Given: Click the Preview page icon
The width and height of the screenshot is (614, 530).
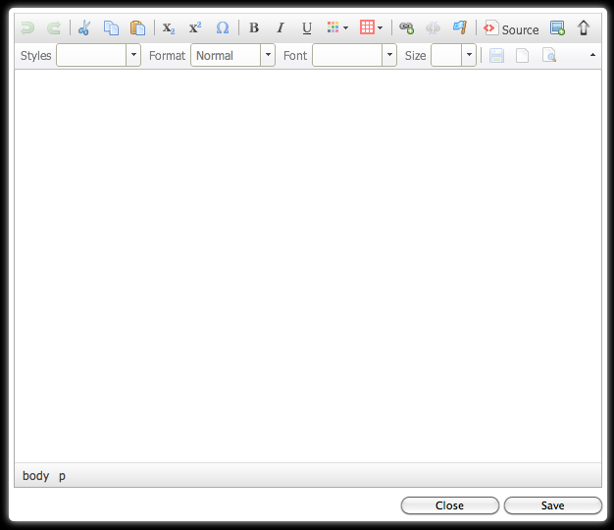Looking at the screenshot, I should coord(549,56).
